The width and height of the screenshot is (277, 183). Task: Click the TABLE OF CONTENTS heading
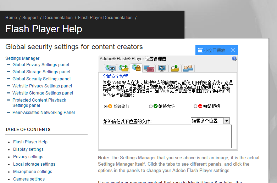(x=28, y=130)
